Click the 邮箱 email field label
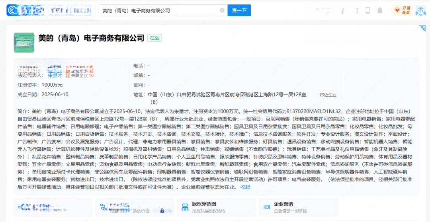Viewport: 430px width, 222px height. click(x=139, y=75)
